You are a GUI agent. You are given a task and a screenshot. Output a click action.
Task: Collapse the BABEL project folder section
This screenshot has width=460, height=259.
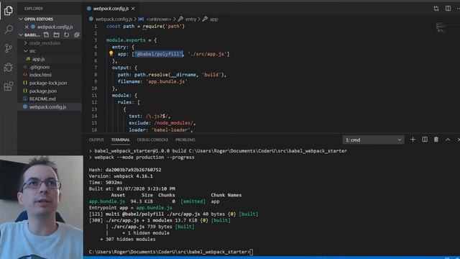[x=21, y=35]
